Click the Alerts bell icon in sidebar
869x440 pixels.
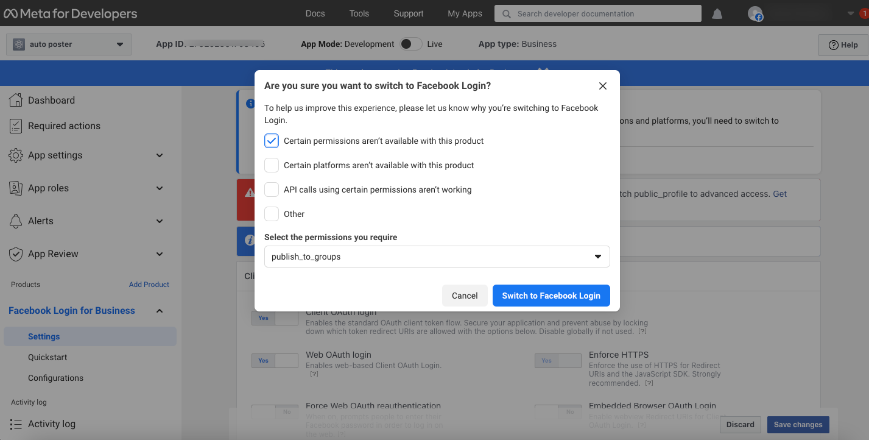tap(16, 221)
